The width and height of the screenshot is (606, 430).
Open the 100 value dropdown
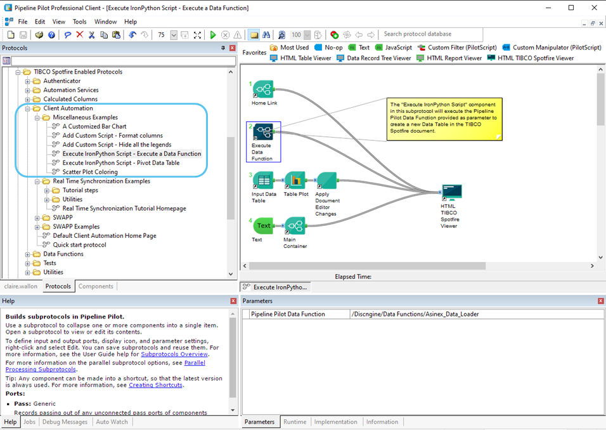point(307,35)
